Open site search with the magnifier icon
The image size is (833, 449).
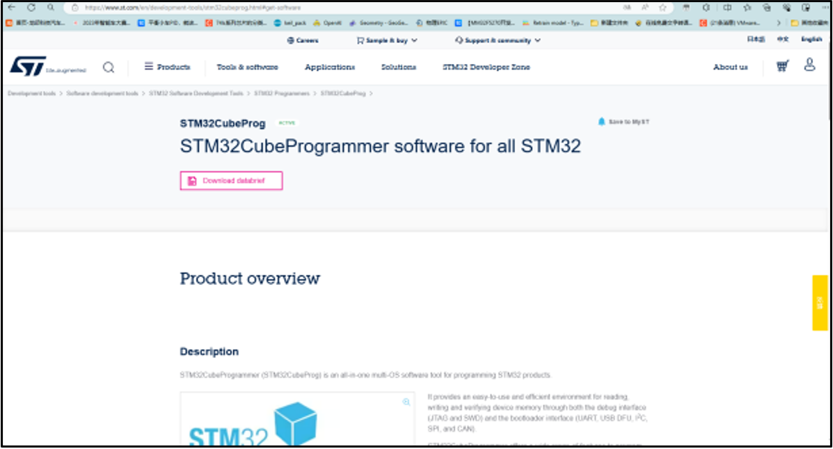109,67
